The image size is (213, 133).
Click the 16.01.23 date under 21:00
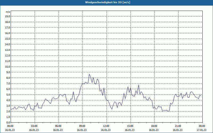pyautogui.click(x=178, y=130)
